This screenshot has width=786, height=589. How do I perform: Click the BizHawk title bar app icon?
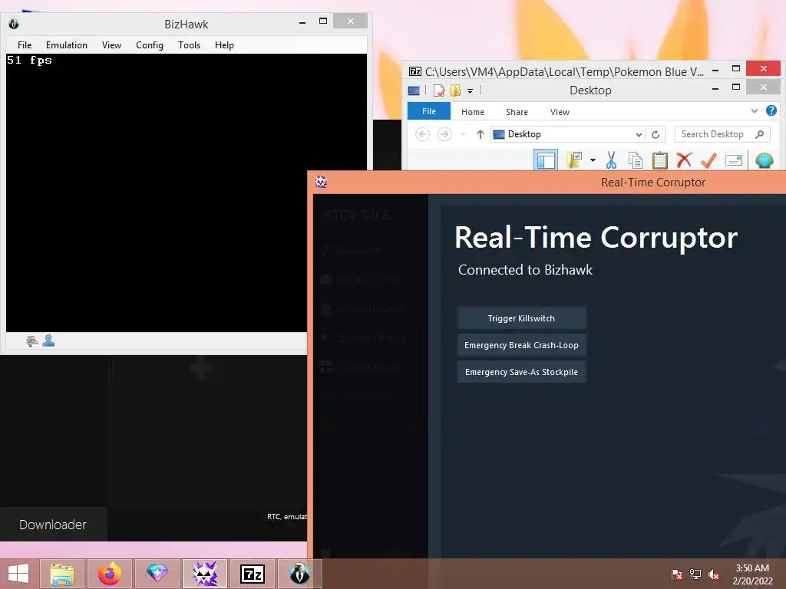pyautogui.click(x=14, y=24)
